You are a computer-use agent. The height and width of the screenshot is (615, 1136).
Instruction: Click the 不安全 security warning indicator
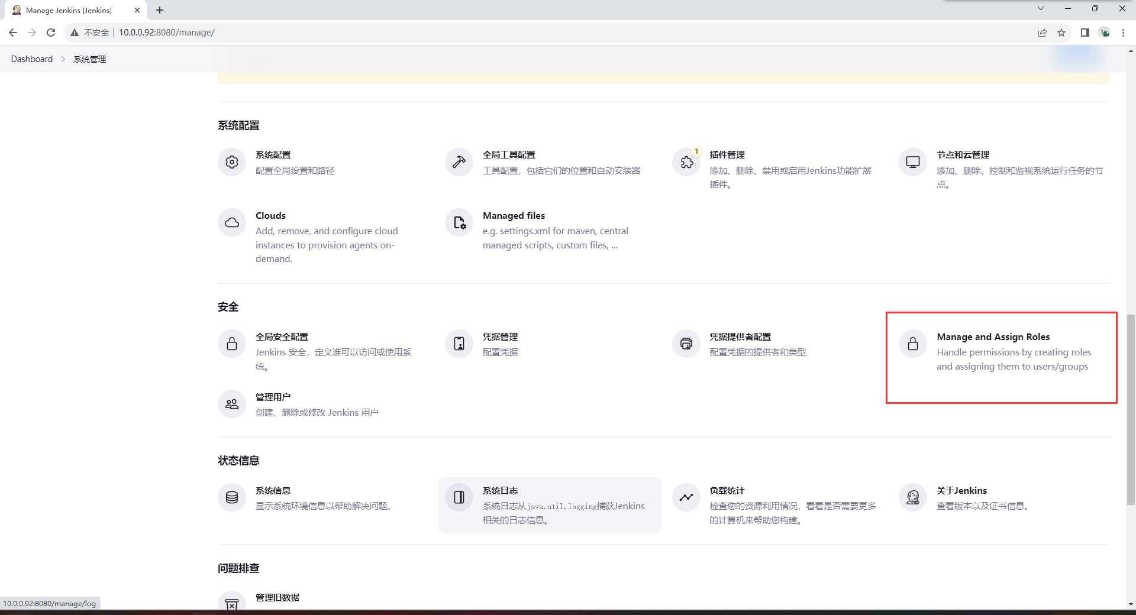(90, 33)
